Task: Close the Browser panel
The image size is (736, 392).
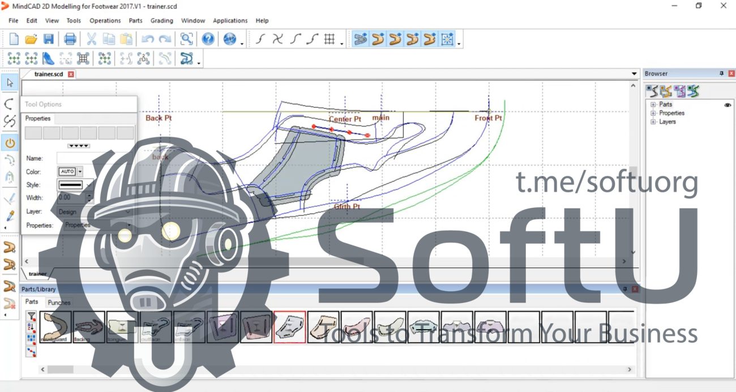Action: tap(730, 74)
